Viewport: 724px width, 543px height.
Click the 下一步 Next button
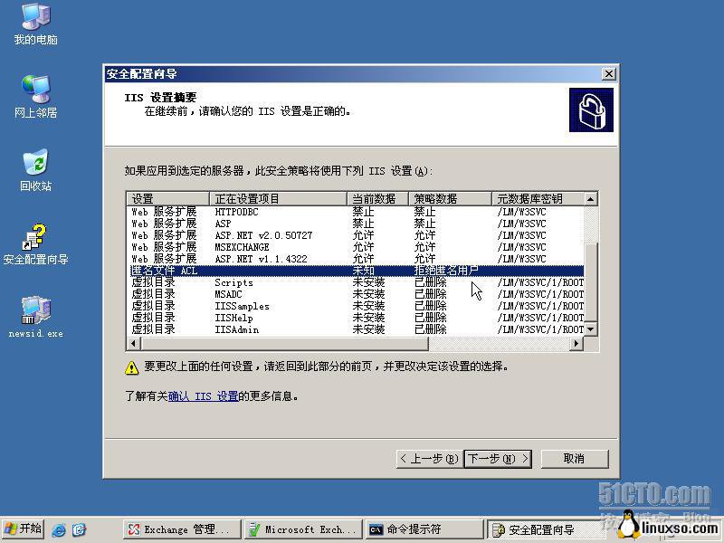pos(497,459)
